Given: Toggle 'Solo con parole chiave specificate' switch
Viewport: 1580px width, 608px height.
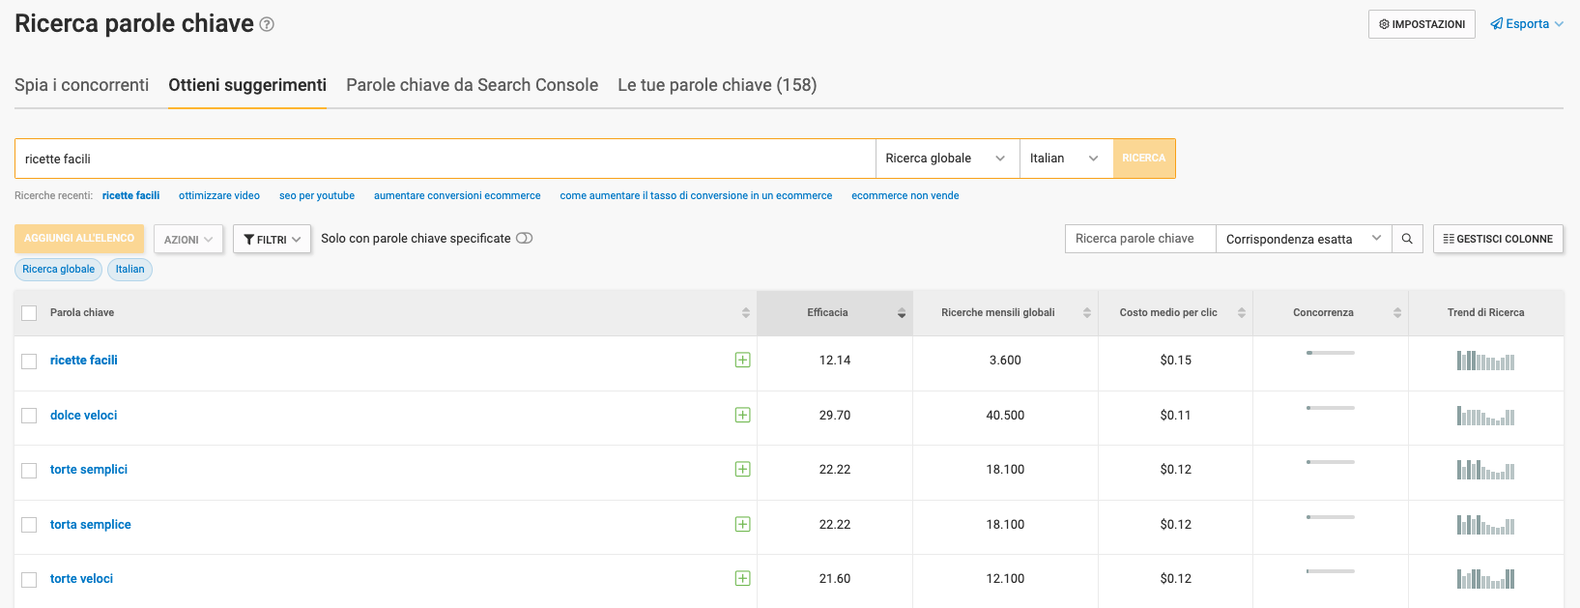Looking at the screenshot, I should (x=524, y=239).
